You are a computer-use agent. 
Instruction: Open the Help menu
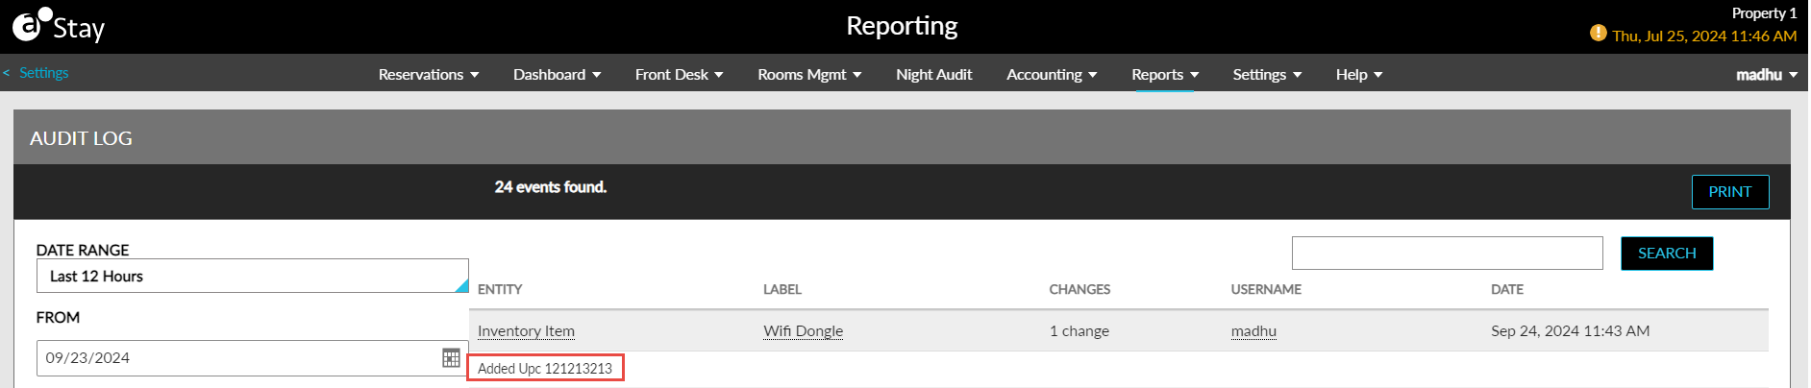coord(1359,74)
